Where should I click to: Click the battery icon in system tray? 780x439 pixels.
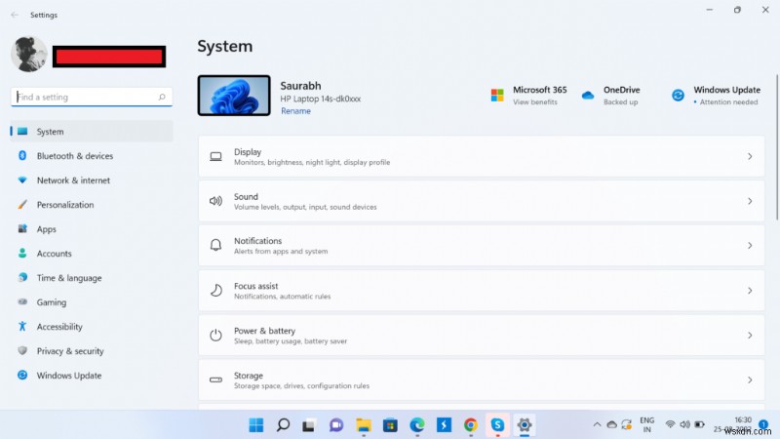pos(699,424)
